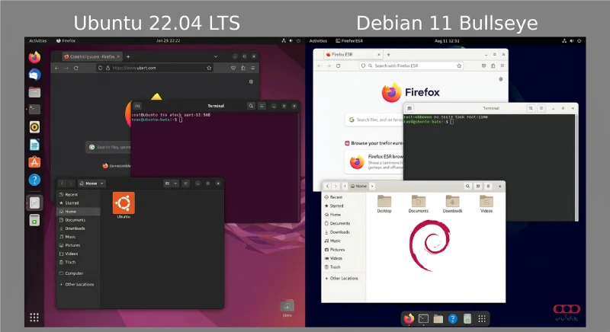This screenshot has width=610, height=332.
Task: Open Firefox app menu on Ubuntu top bar
Action: click(x=66, y=41)
